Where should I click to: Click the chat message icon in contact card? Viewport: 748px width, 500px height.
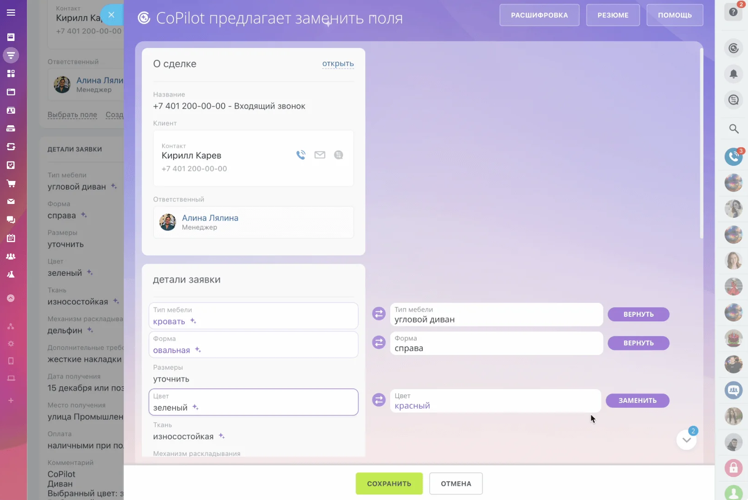[339, 155]
